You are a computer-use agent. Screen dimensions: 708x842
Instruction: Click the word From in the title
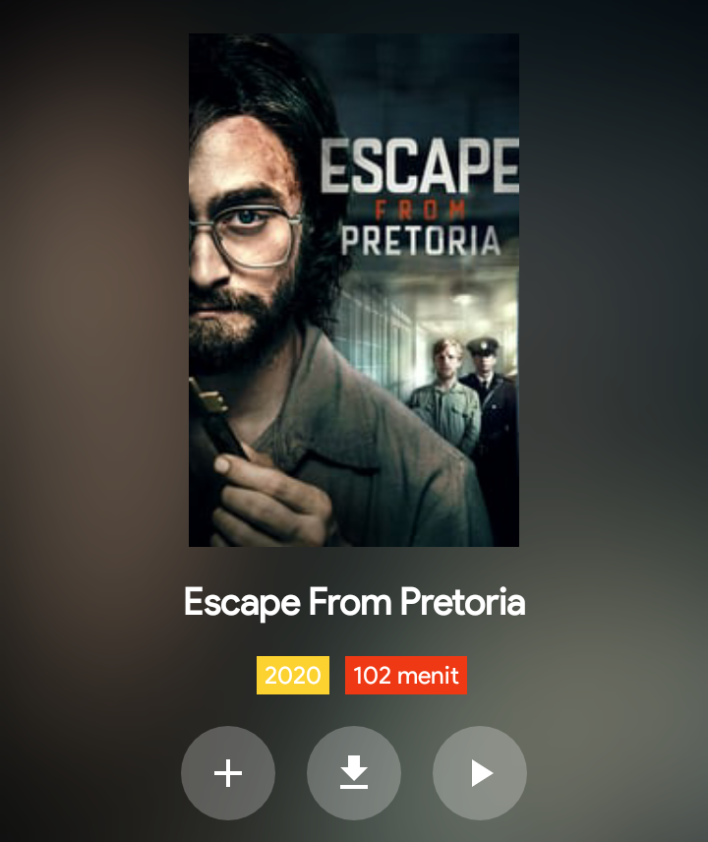[x=350, y=602]
